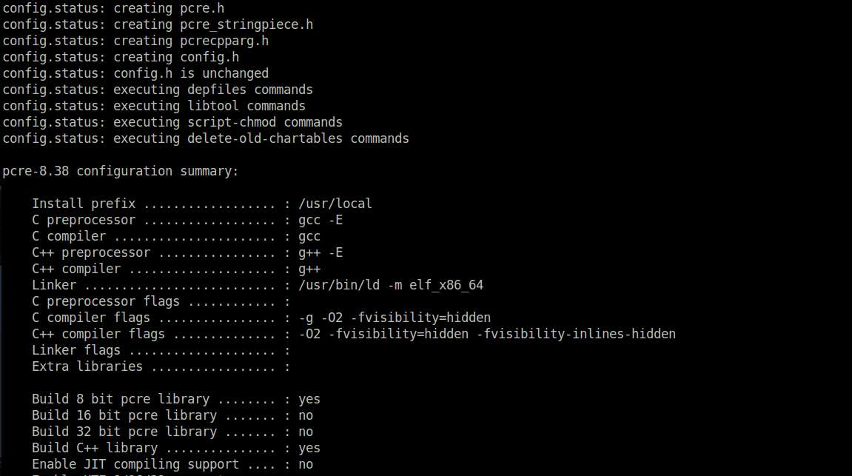This screenshot has width=852, height=476.
Task: Click 'no' beside Build 16 bit pcre library
Action: click(306, 416)
